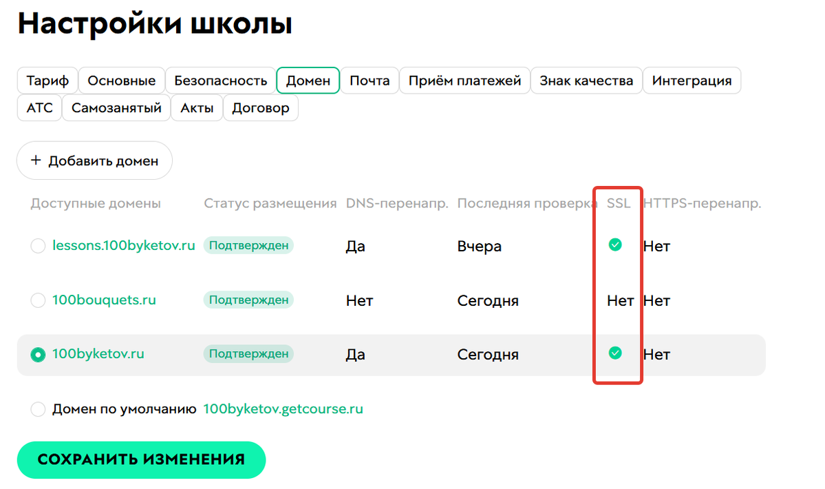Click Подтвержден status badge of 100byketov.ru
Viewport: 825px width, 489px height.
coord(248,354)
